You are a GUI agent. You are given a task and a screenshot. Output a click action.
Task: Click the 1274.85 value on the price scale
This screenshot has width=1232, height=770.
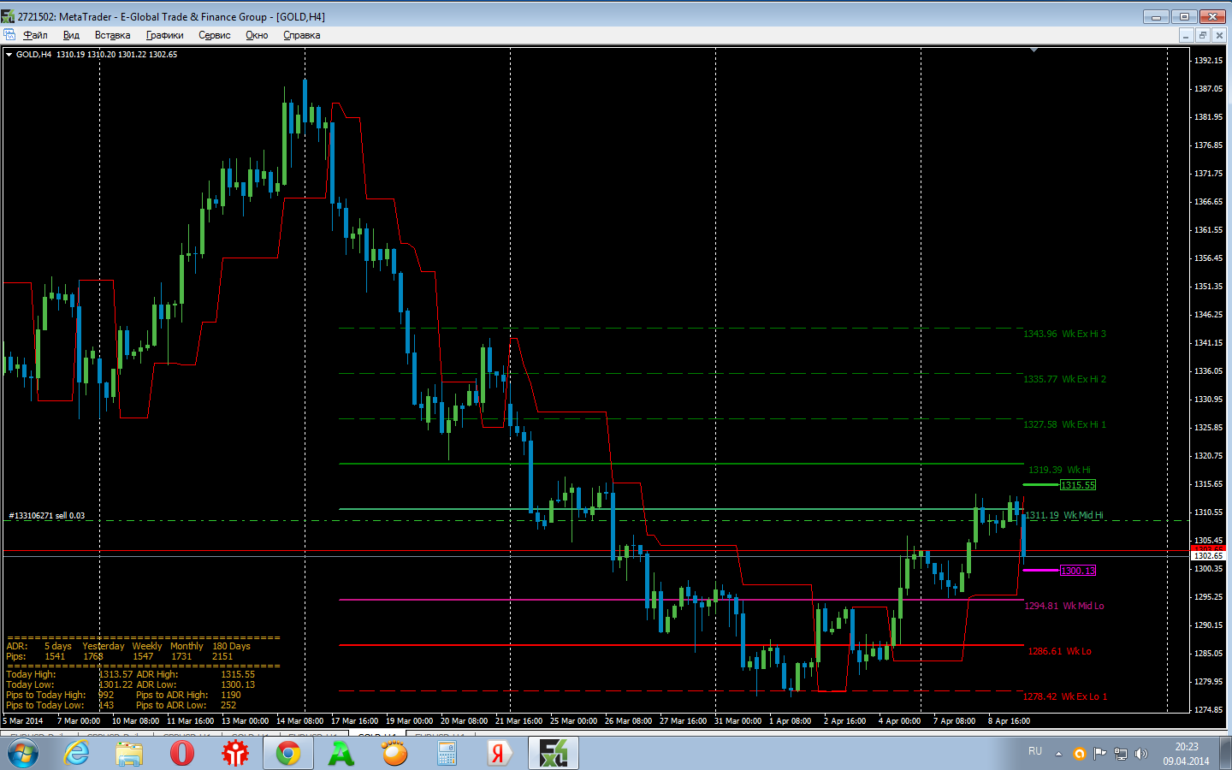[x=1208, y=710]
